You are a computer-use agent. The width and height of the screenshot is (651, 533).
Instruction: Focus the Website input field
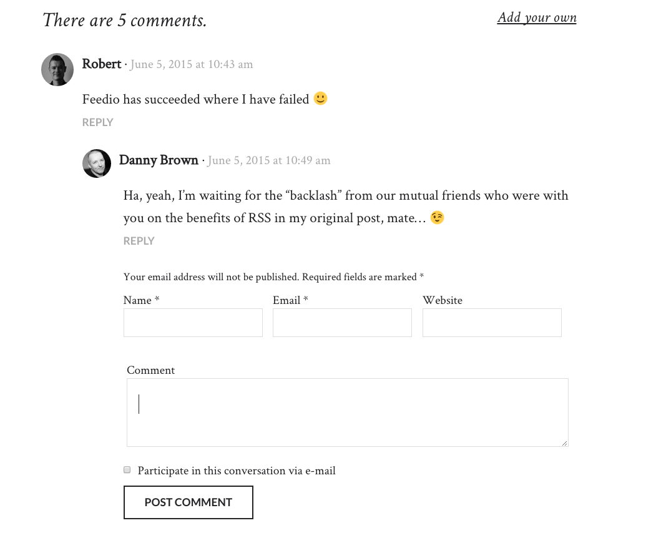point(492,323)
